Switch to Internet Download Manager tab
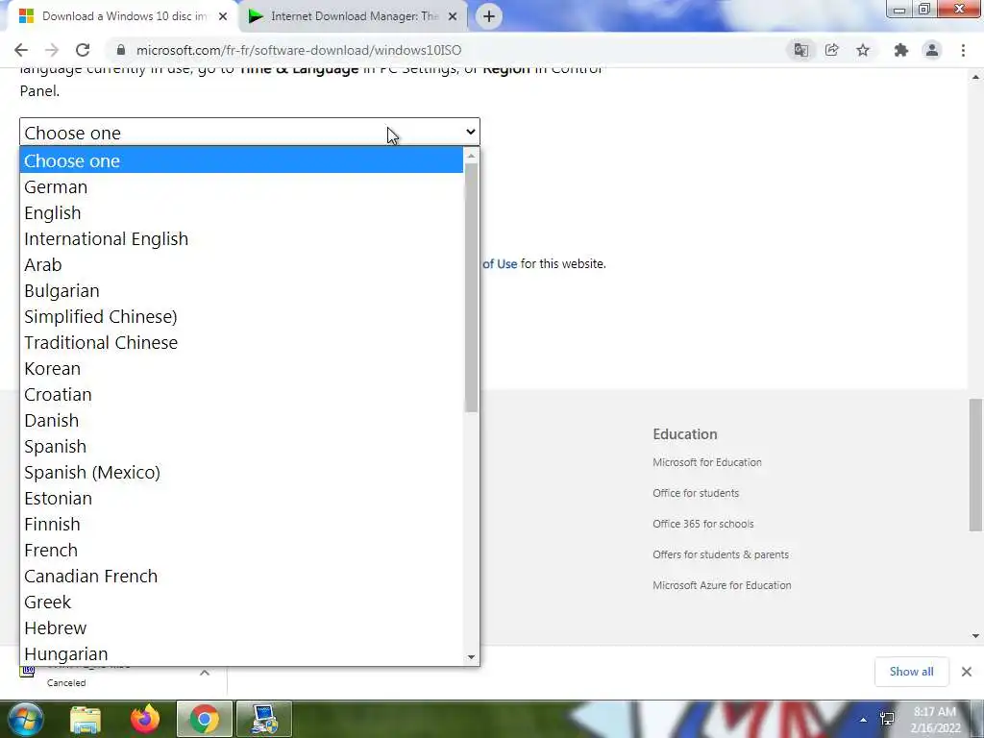 353,16
